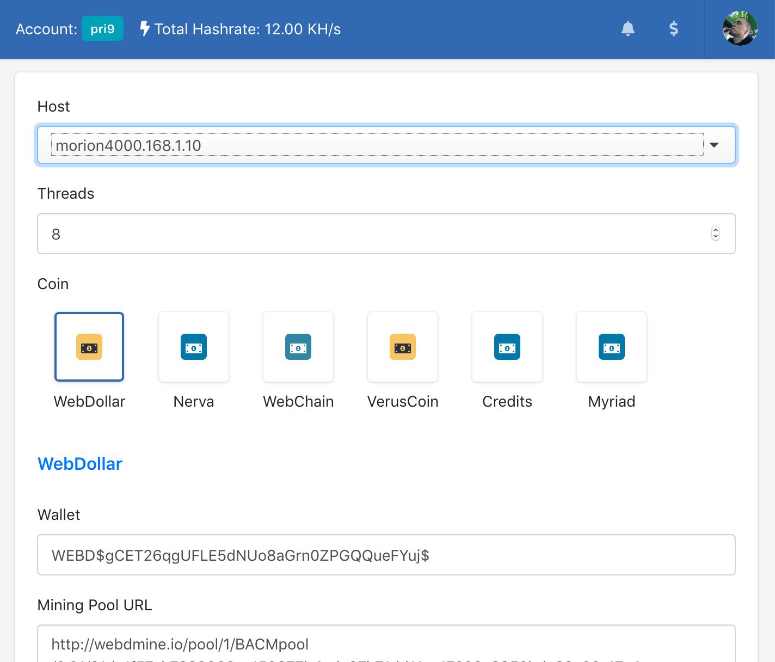775x662 pixels.
Task: Select the WebDollar coin card
Action: [89, 347]
